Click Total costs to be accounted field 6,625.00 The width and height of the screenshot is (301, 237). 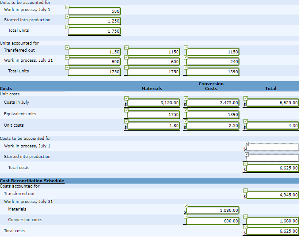(x=273, y=168)
